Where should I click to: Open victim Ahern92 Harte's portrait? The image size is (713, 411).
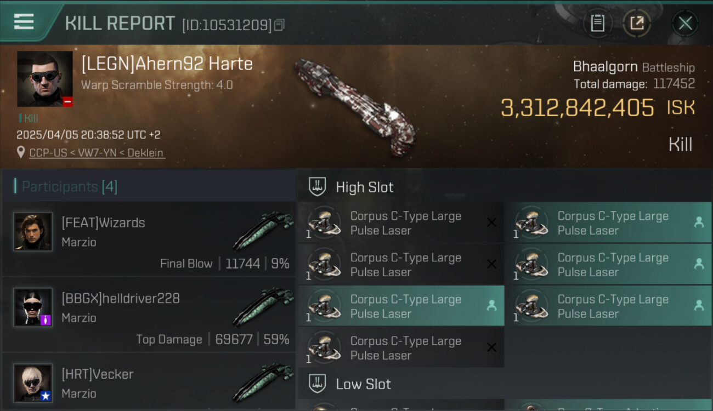(x=45, y=79)
